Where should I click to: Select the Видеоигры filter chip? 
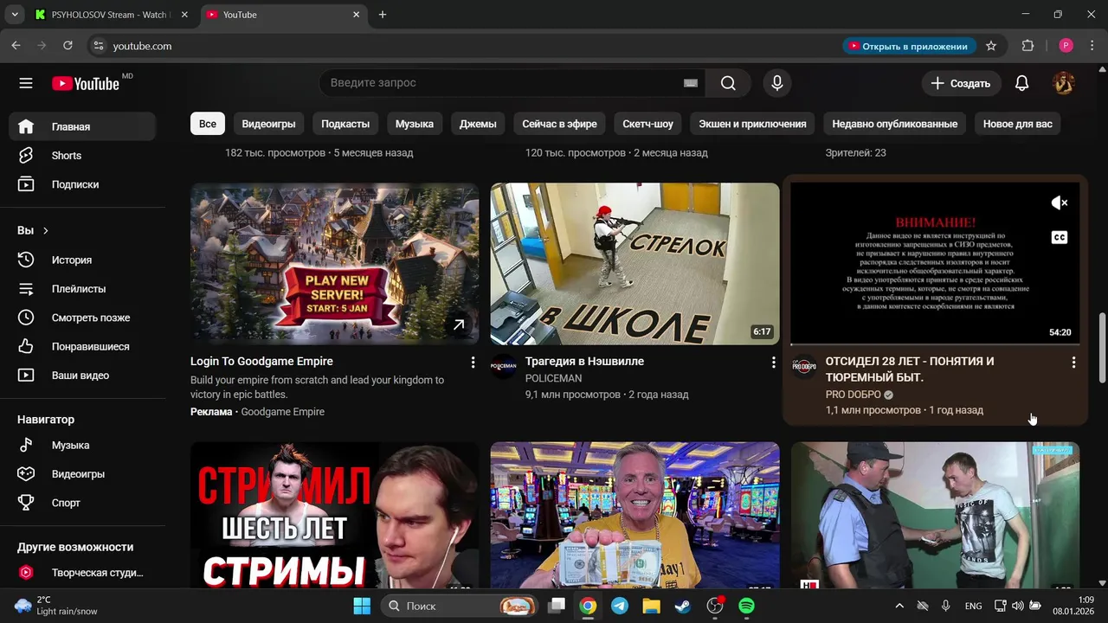(268, 124)
